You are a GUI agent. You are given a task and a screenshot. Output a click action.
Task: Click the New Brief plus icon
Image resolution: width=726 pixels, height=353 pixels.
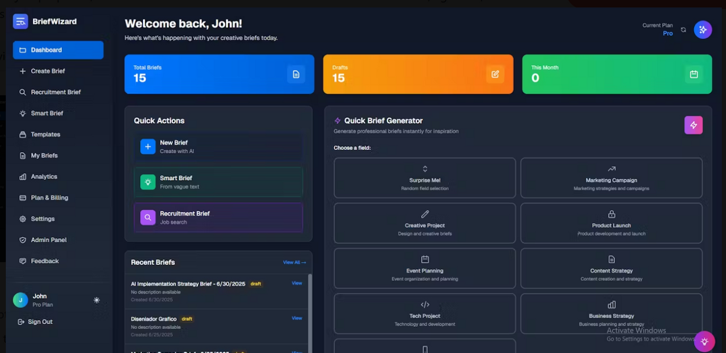[147, 147]
